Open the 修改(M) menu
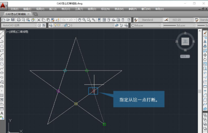 [x=119, y=9]
